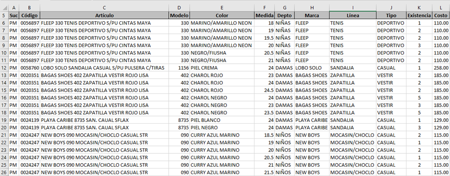This screenshot has width=450, height=176.
Task: Select row 12 header
Action: point(4,68)
